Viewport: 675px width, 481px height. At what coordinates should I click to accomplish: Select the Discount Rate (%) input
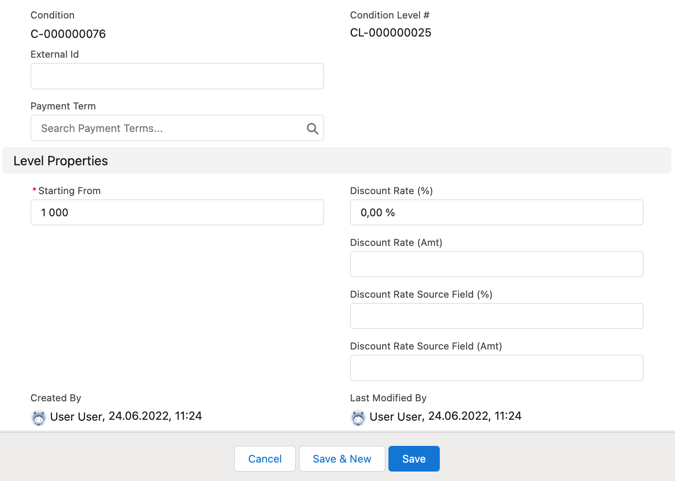pos(497,213)
